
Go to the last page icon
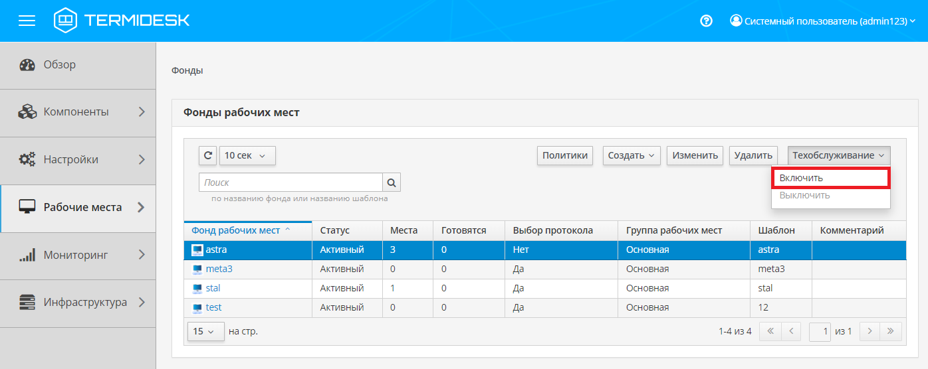[x=891, y=331]
